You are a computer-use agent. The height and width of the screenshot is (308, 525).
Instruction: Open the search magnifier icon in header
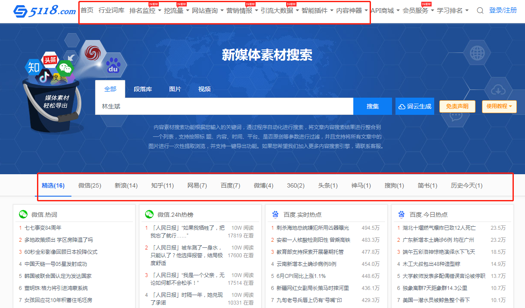click(x=480, y=11)
